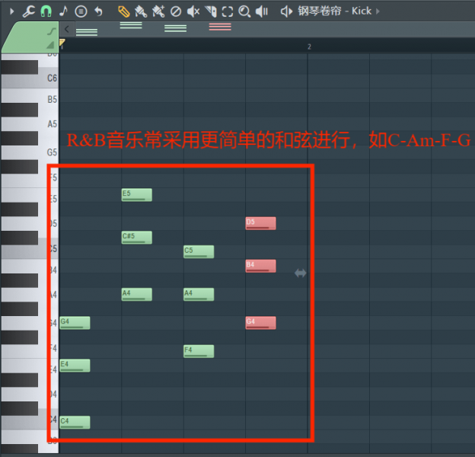Click bar 2 on the timeline ruler
Screen dimensions: 475x457
coord(309,46)
